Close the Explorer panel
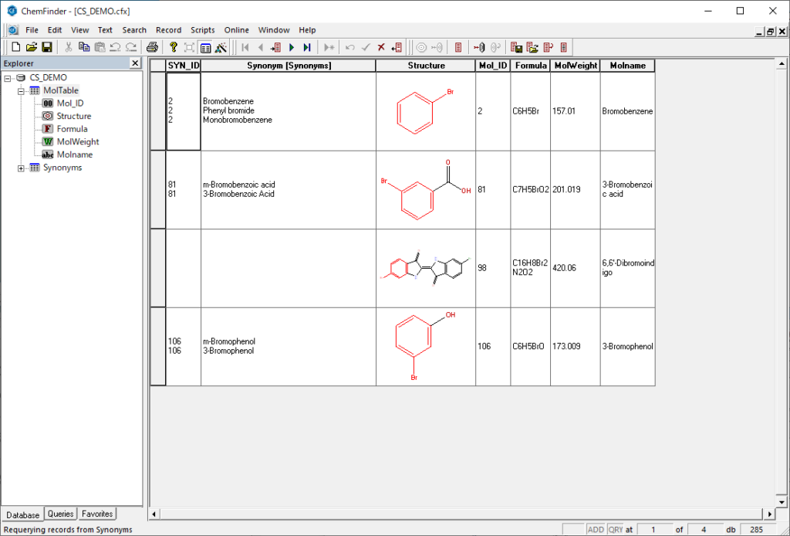This screenshot has height=536, width=790. click(135, 63)
